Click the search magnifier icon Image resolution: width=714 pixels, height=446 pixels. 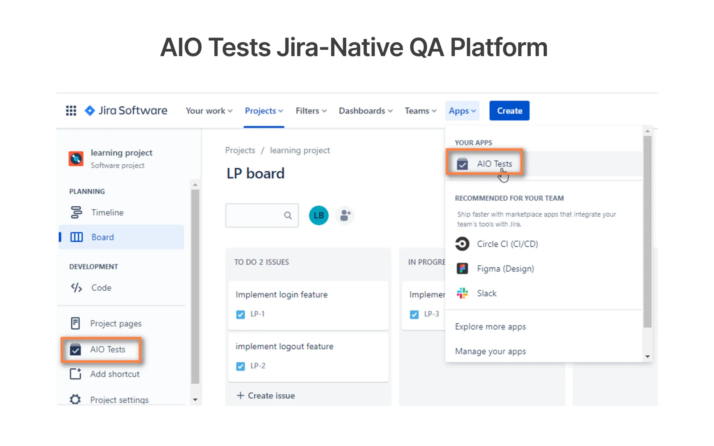[288, 215]
